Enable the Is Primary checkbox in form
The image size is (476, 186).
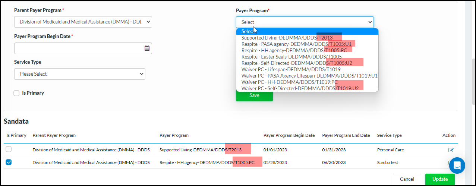coord(16,93)
